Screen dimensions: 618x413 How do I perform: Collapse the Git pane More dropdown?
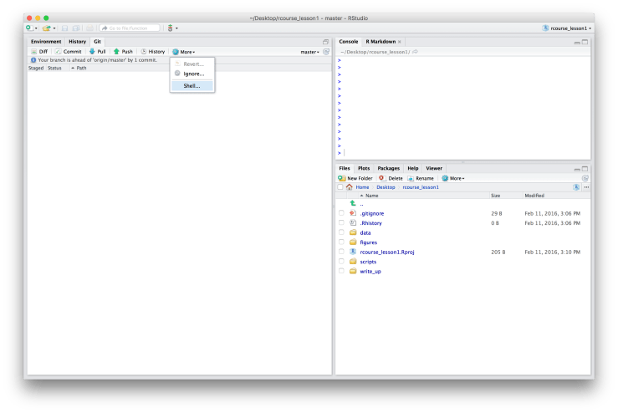coord(184,52)
